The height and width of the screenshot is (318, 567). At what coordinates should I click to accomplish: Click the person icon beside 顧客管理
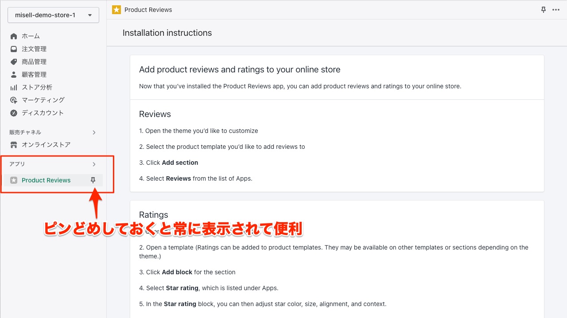click(14, 75)
